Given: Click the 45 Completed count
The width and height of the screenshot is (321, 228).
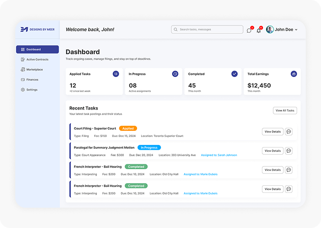Looking at the screenshot, I should [192, 85].
